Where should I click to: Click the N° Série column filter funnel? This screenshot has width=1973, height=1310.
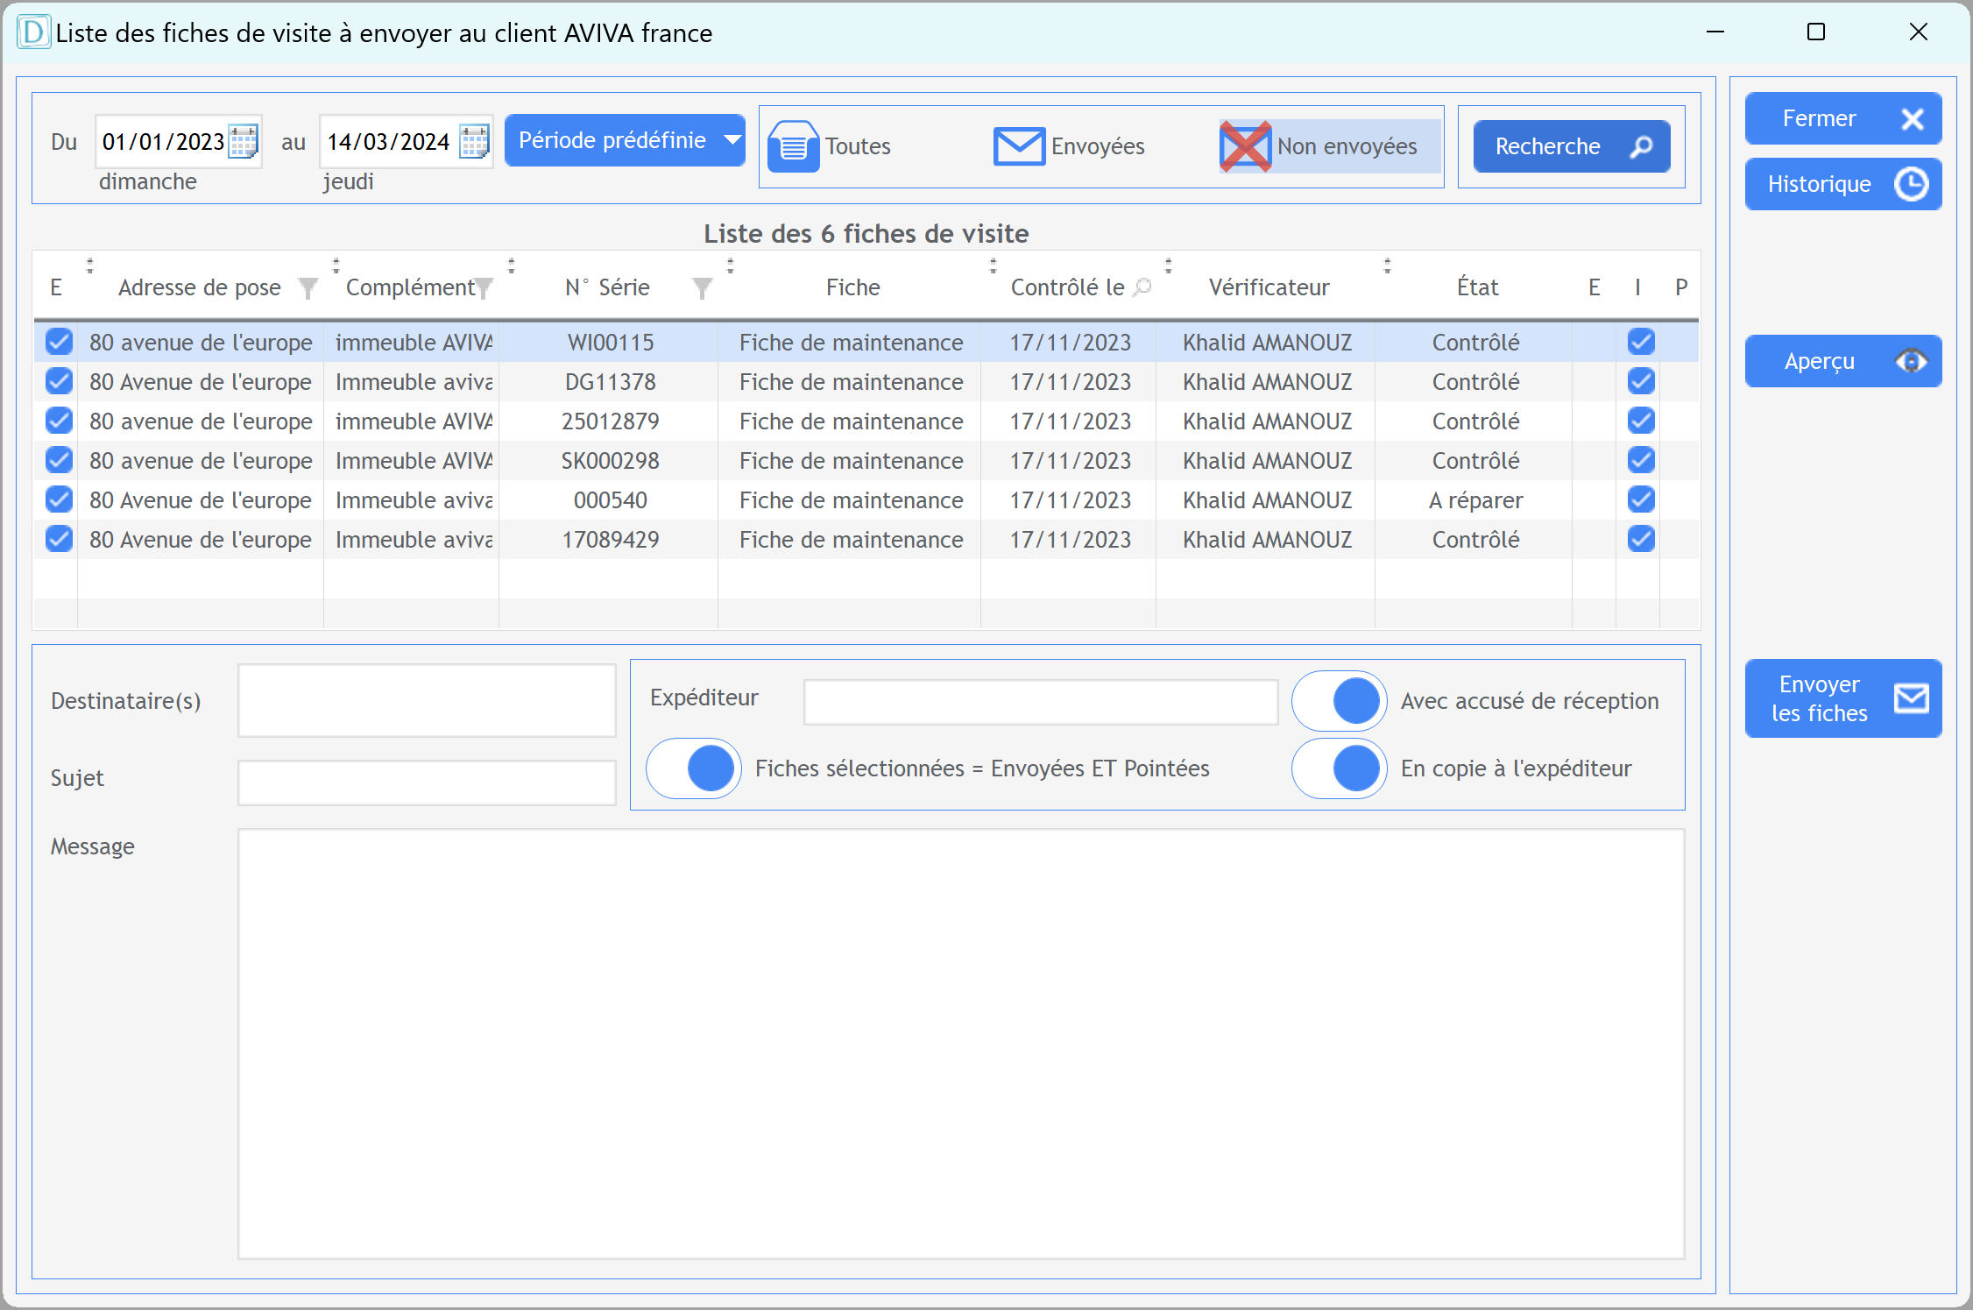click(x=702, y=287)
